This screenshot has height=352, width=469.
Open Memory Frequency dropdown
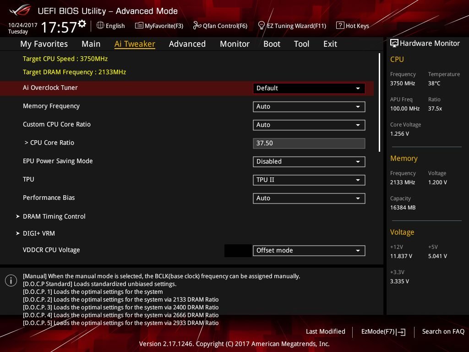click(309, 106)
